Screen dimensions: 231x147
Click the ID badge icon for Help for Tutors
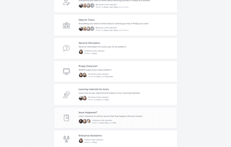click(x=66, y=25)
